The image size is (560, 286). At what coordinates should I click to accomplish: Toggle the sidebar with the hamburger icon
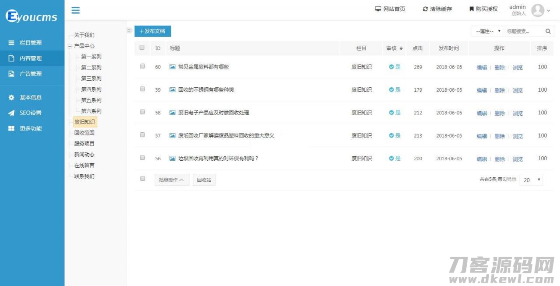75,10
